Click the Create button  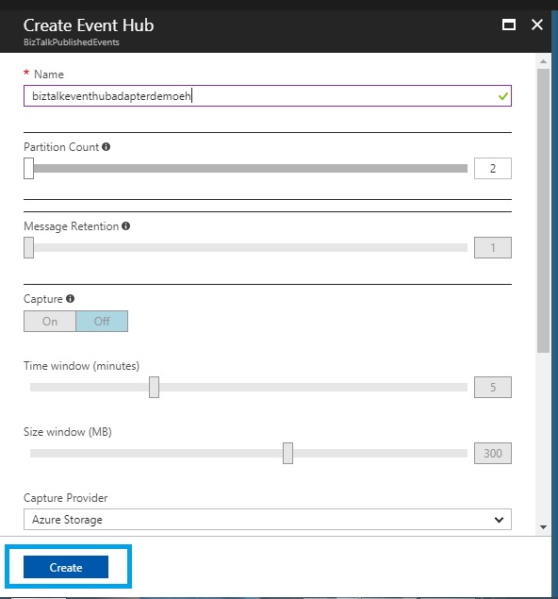[x=66, y=567]
